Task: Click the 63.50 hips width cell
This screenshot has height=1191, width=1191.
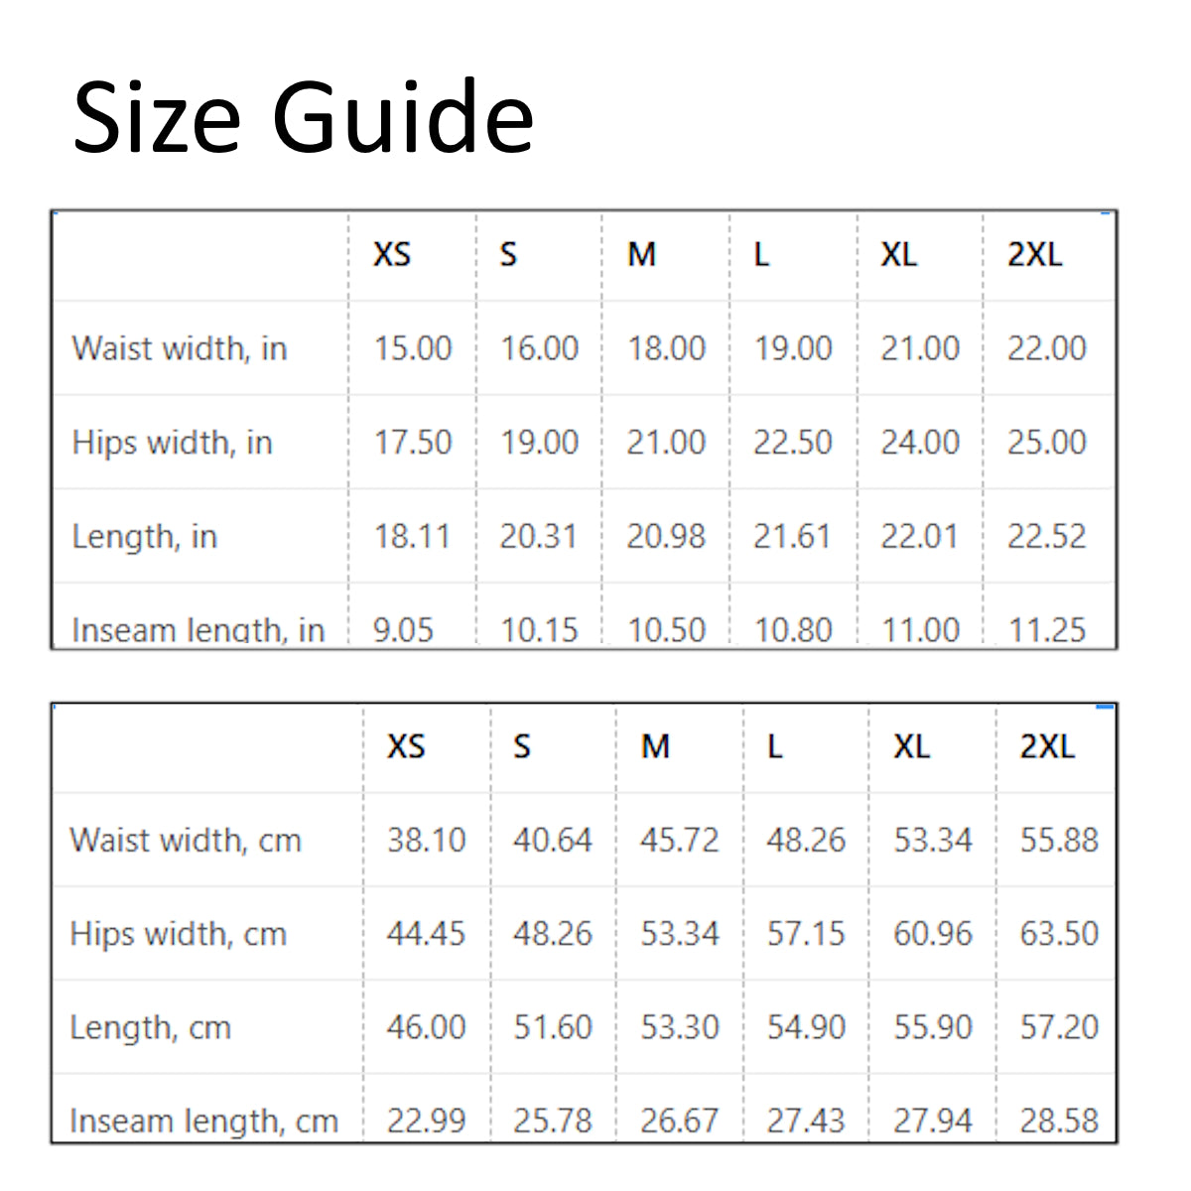Action: (1059, 934)
